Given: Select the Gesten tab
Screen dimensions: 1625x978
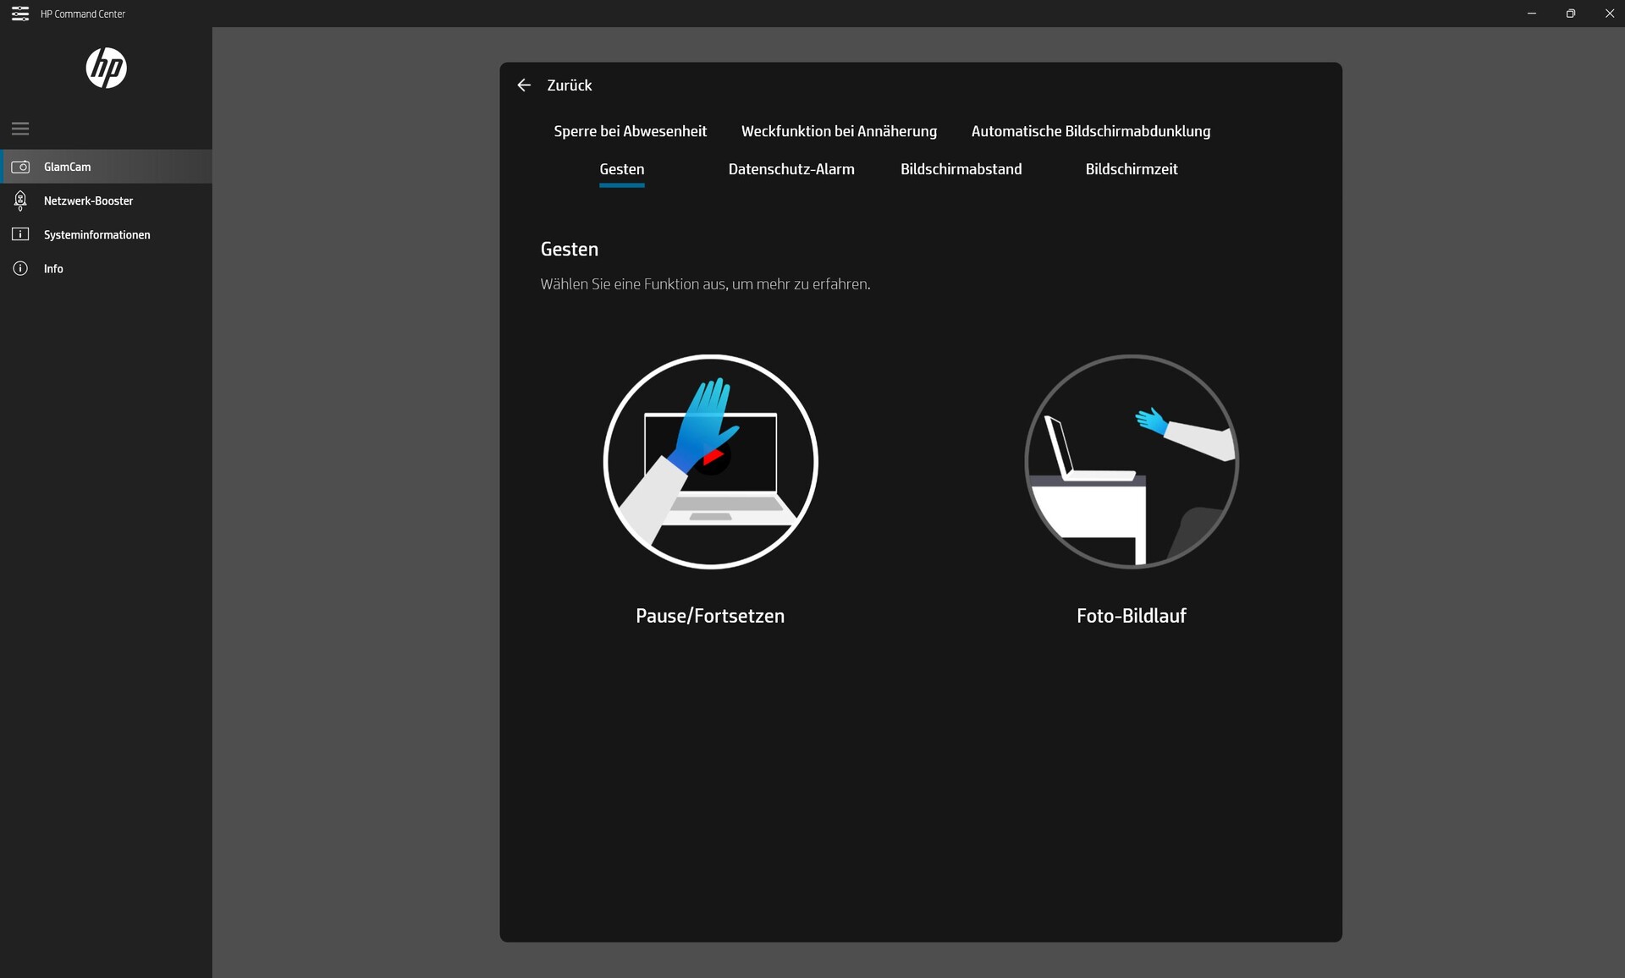Looking at the screenshot, I should pos(621,169).
